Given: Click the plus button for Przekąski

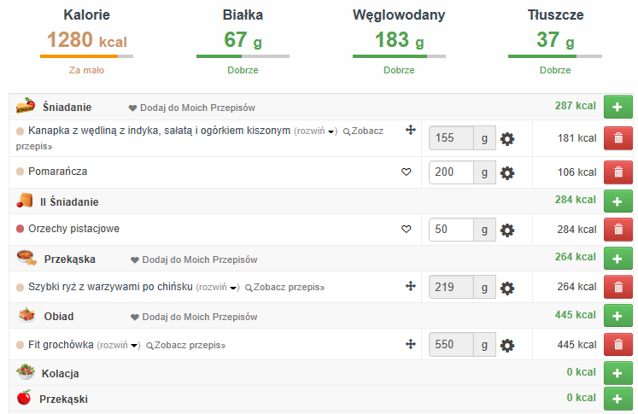Looking at the screenshot, I should [618, 399].
